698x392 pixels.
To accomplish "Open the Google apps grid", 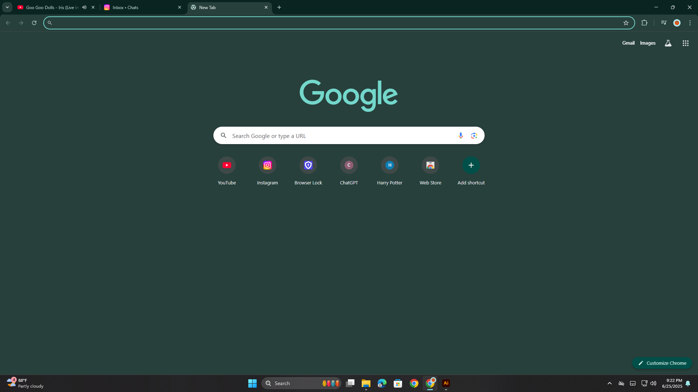I will [x=686, y=43].
